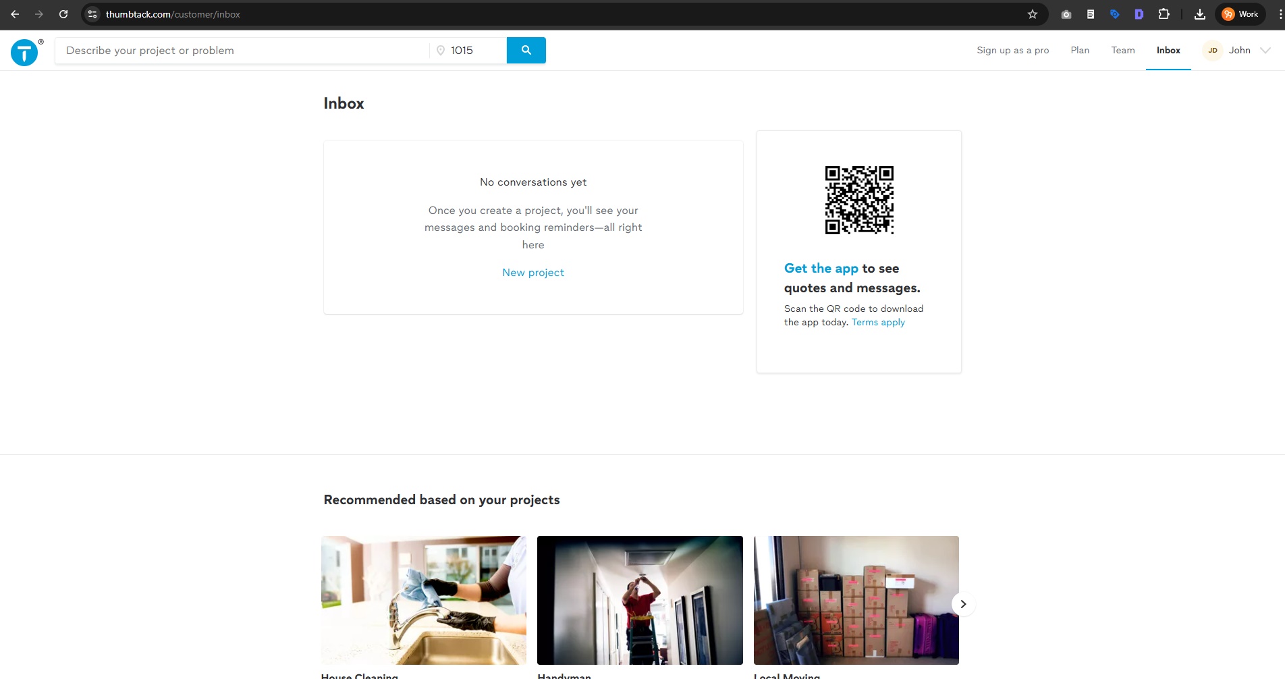
Task: Click the location pin icon by zip code
Action: [441, 51]
